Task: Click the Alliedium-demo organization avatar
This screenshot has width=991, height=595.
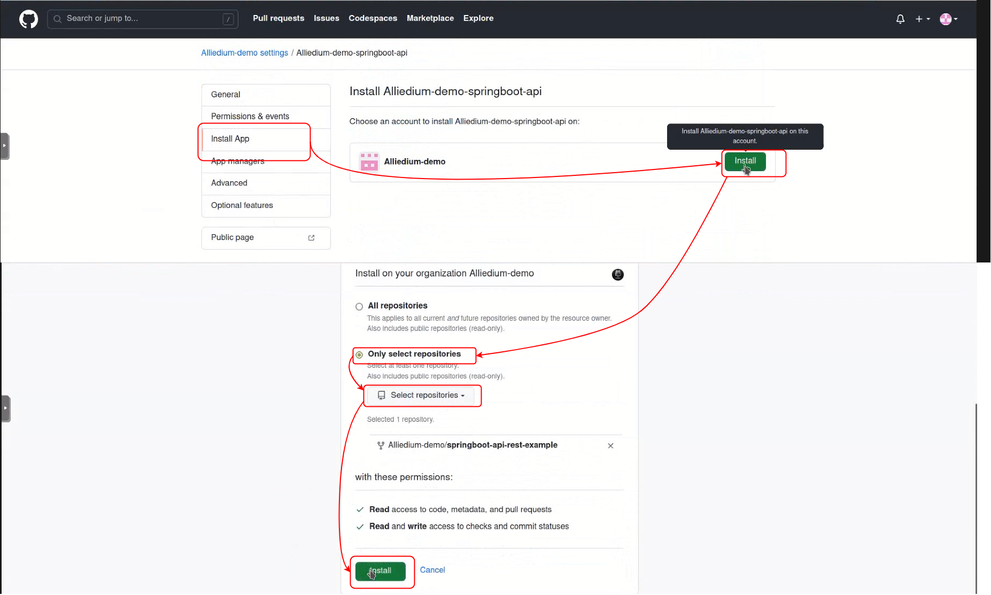Action: (369, 161)
